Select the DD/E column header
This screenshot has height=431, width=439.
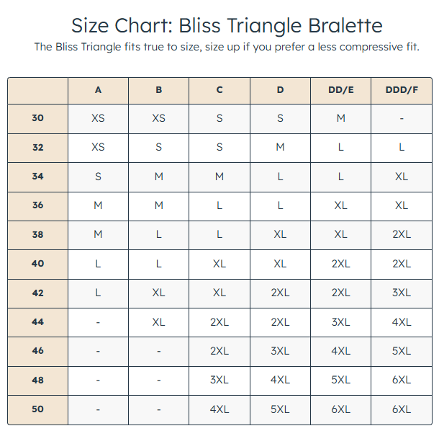(x=340, y=90)
